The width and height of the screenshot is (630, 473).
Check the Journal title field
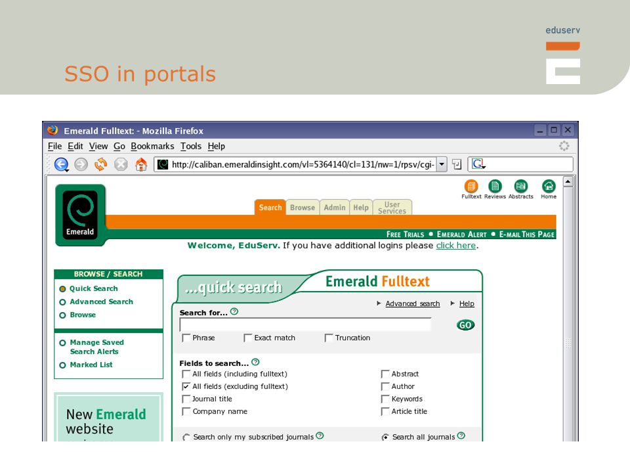coord(186,399)
